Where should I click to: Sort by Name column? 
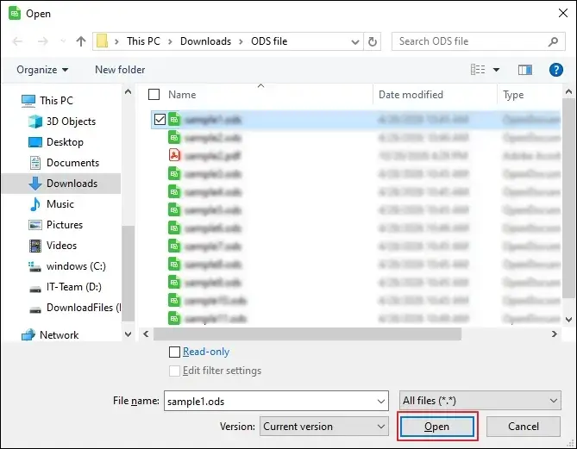click(x=182, y=95)
